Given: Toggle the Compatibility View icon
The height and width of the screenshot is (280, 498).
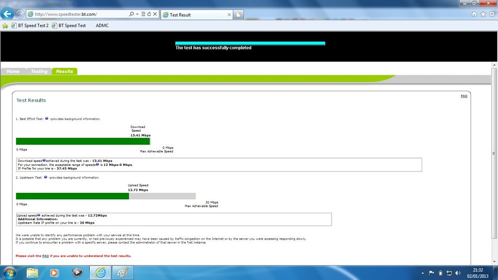Looking at the screenshot, I should click(143, 14).
